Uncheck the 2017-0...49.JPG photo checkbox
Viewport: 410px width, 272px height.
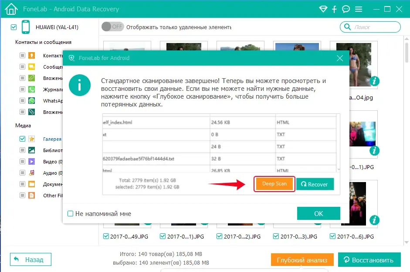point(106,236)
